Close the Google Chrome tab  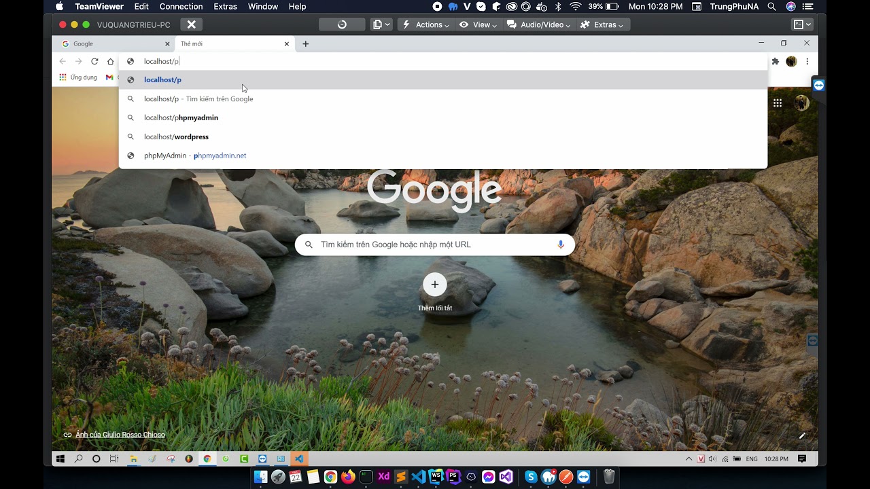coord(167,43)
